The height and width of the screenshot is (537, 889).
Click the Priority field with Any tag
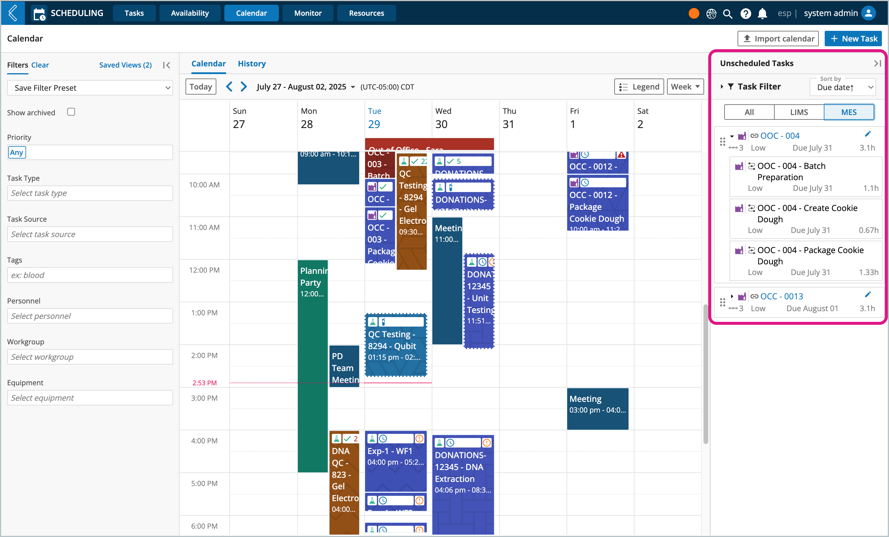(90, 152)
